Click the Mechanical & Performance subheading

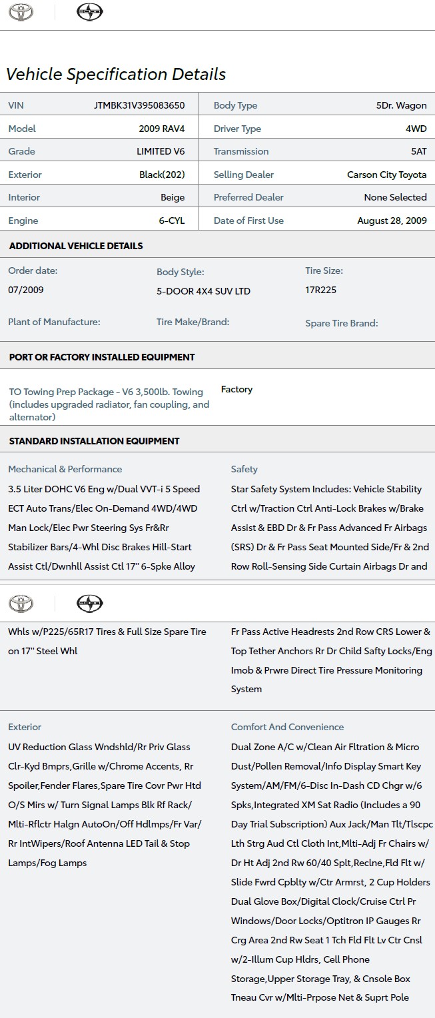pos(65,469)
